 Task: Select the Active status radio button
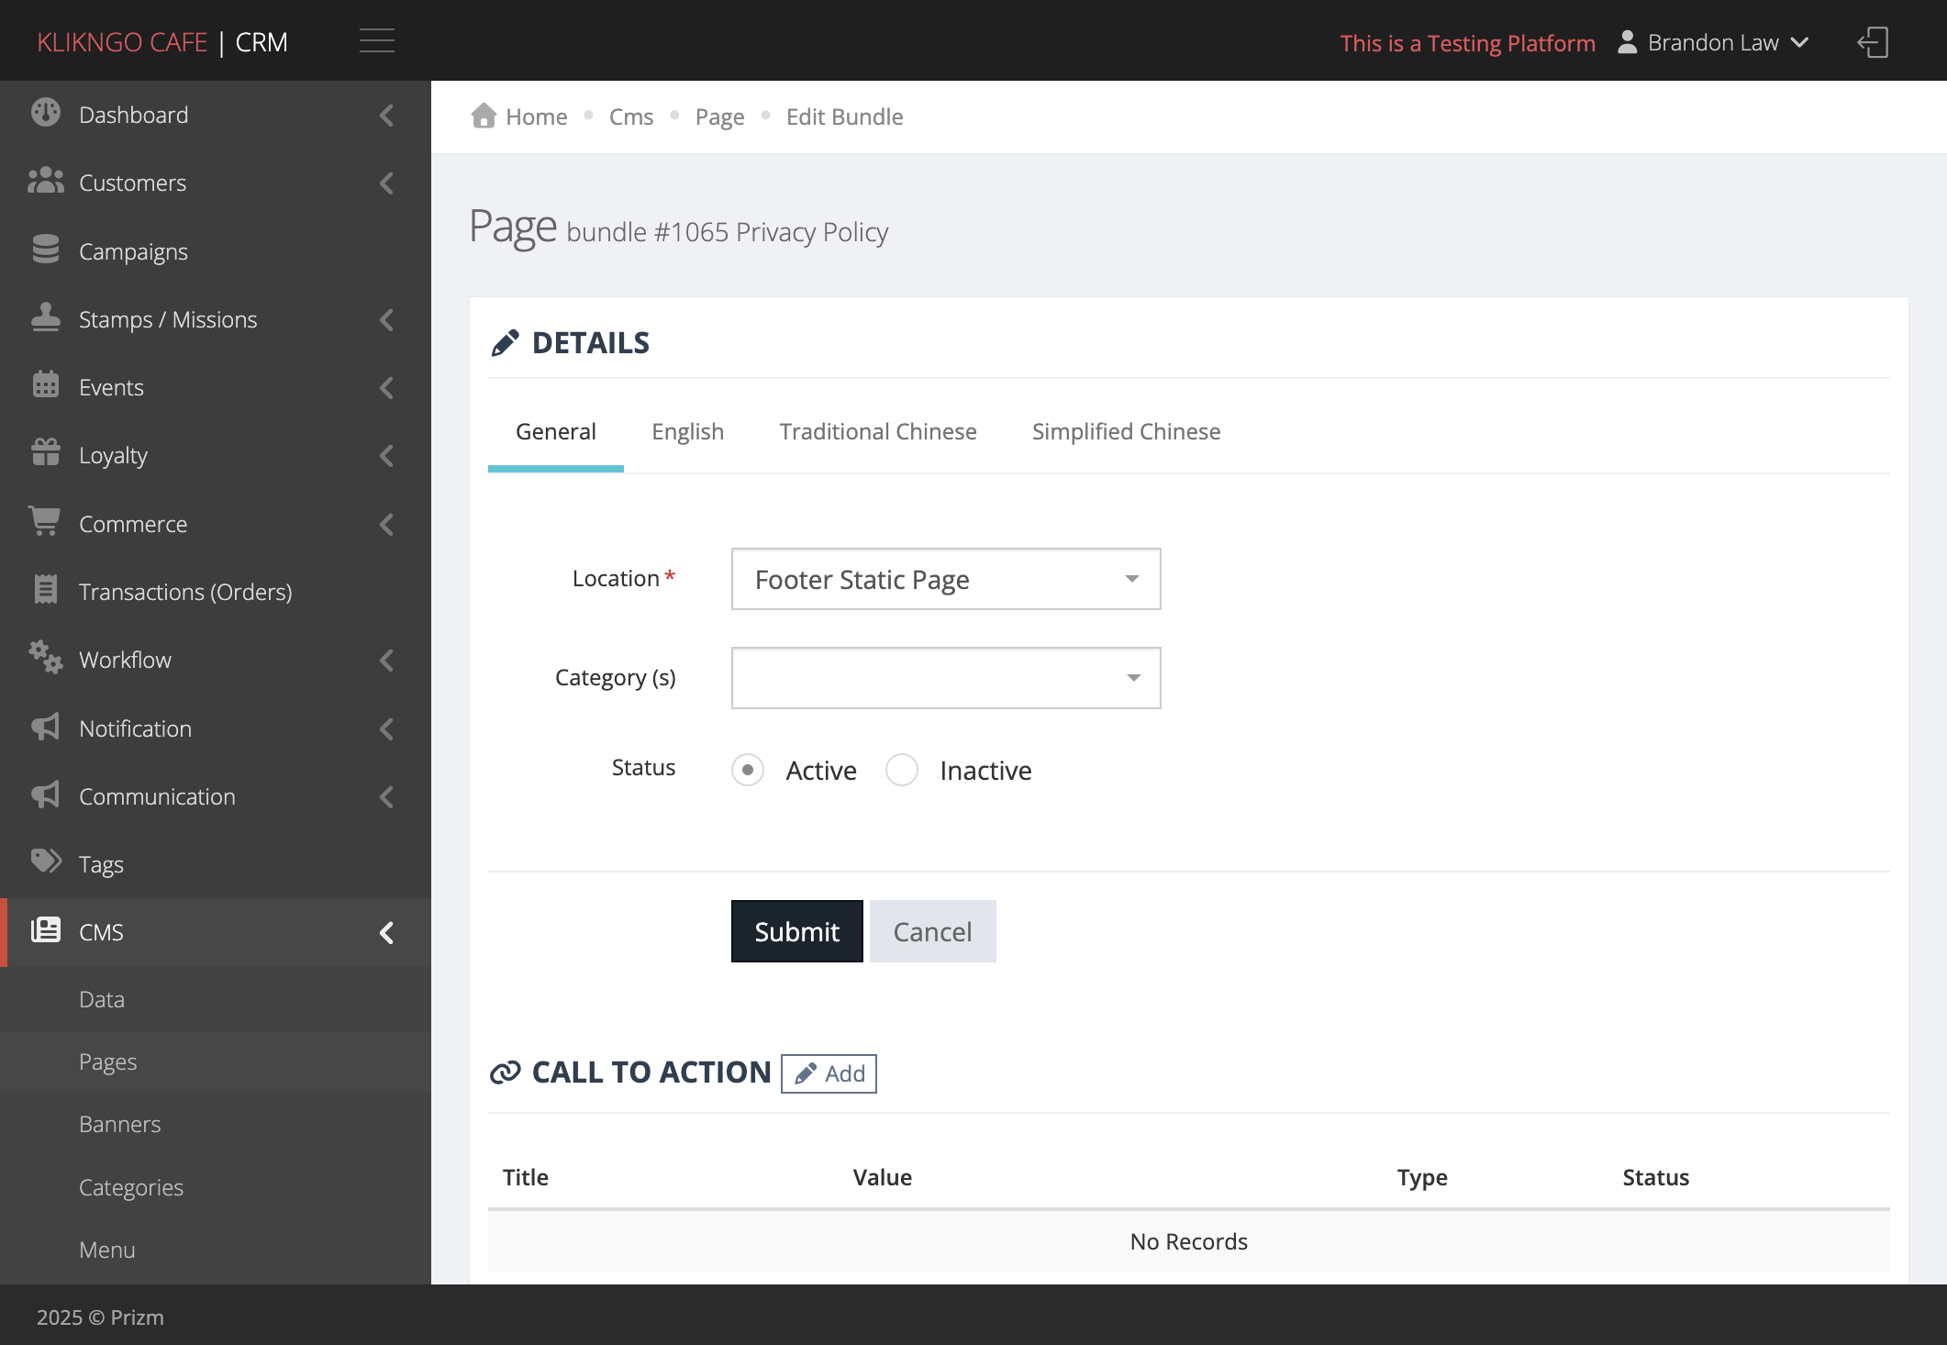tap(748, 770)
